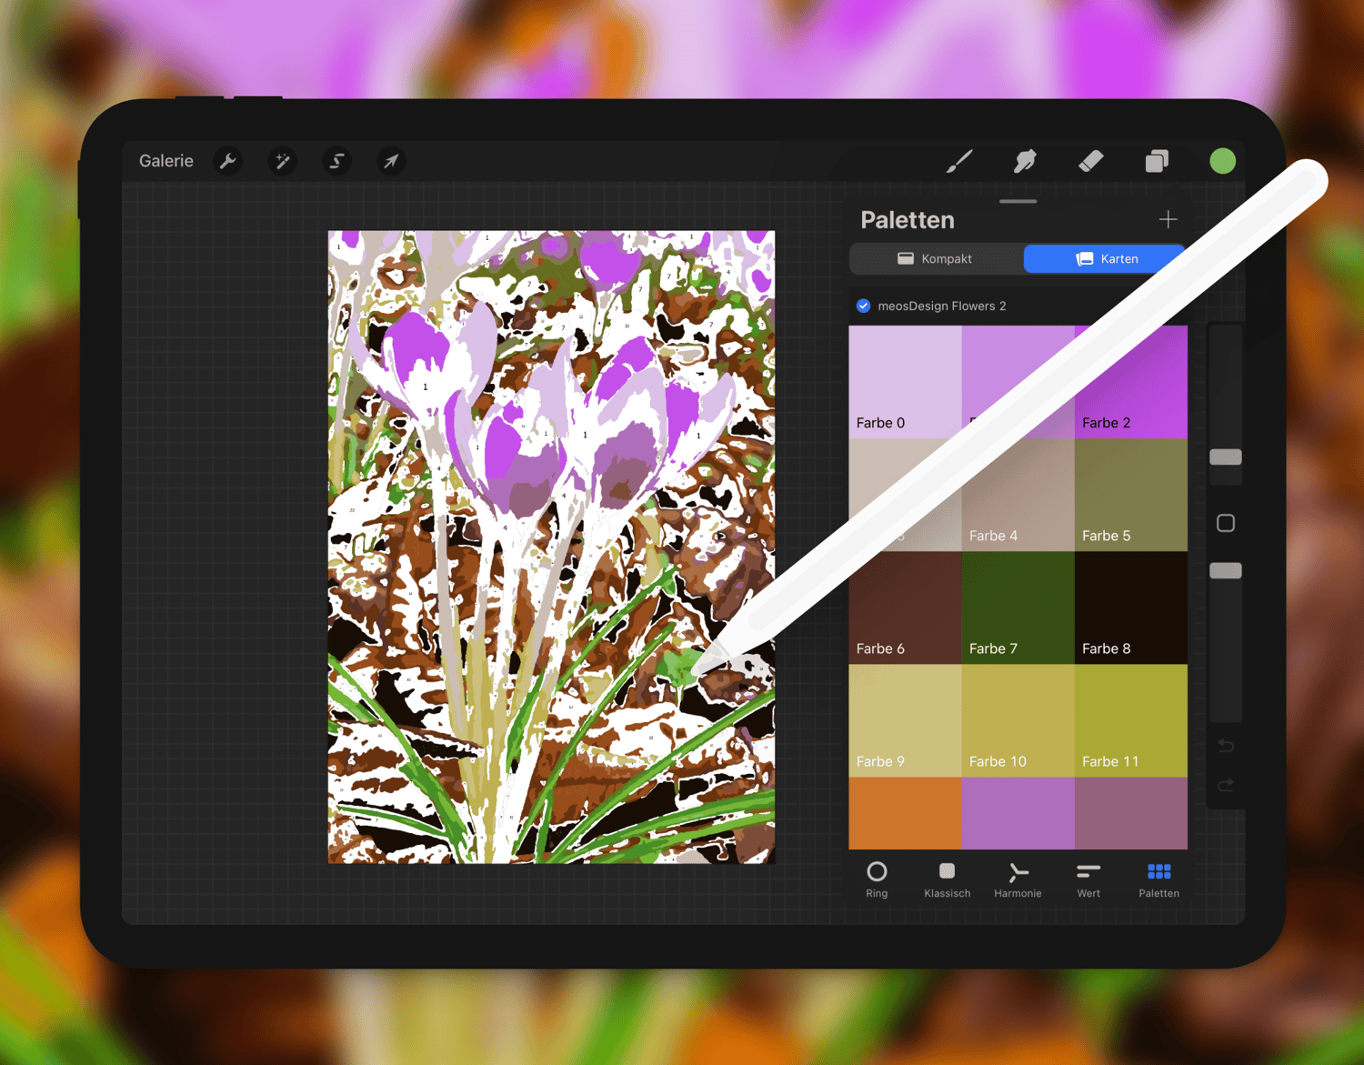Screen dimensions: 1364x1065
Task: Tap the square modify button on sidebar
Action: point(1226,523)
